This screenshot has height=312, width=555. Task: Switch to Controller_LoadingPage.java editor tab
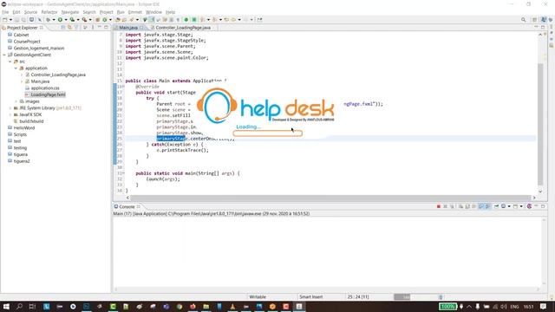coord(183,28)
